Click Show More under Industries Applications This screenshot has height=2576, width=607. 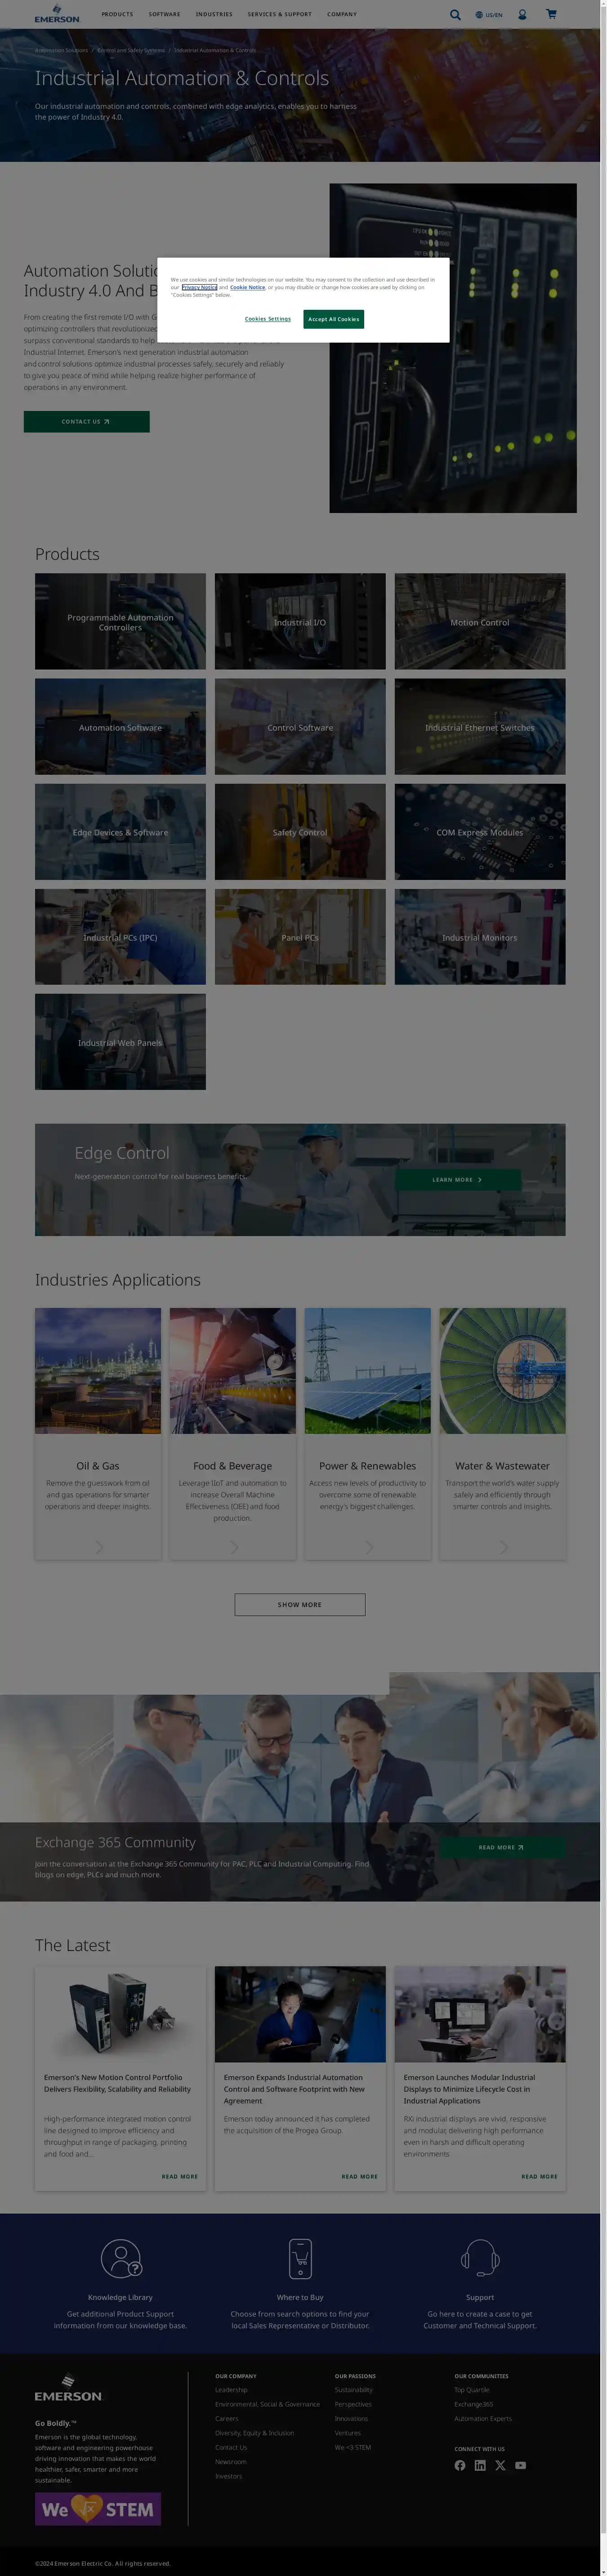pos(299,1604)
